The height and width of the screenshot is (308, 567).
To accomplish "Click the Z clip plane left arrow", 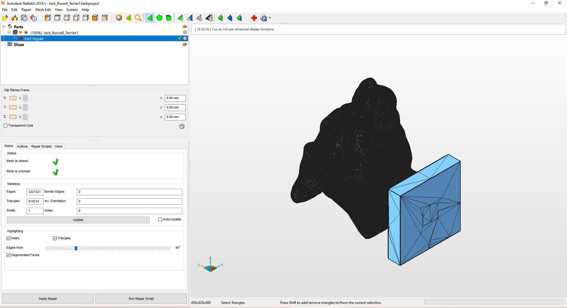I will [20, 117].
